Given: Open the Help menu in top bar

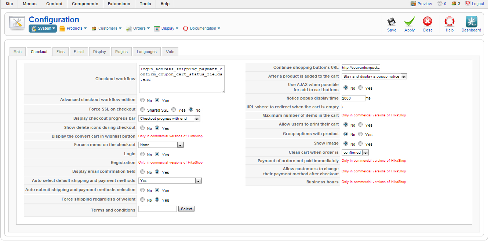Looking at the screenshot, I should [165, 4].
